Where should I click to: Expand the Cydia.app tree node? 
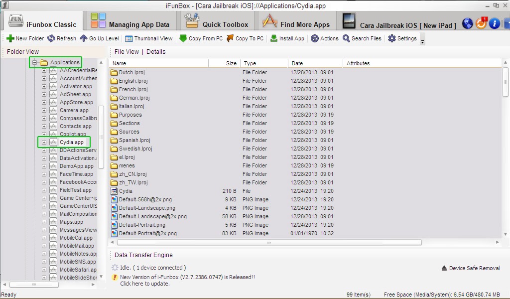44,142
